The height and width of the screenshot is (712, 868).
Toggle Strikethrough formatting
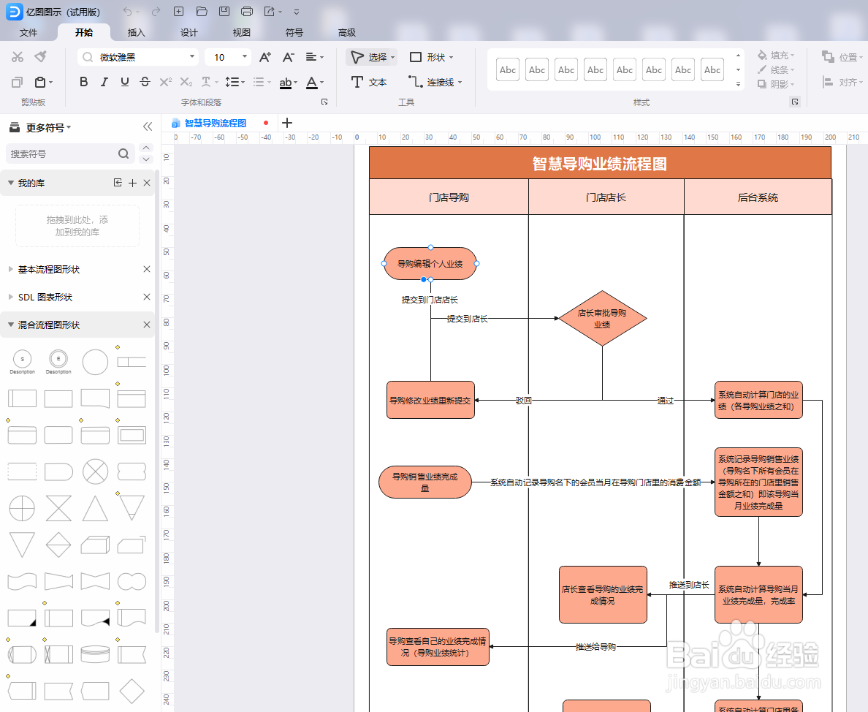point(145,82)
